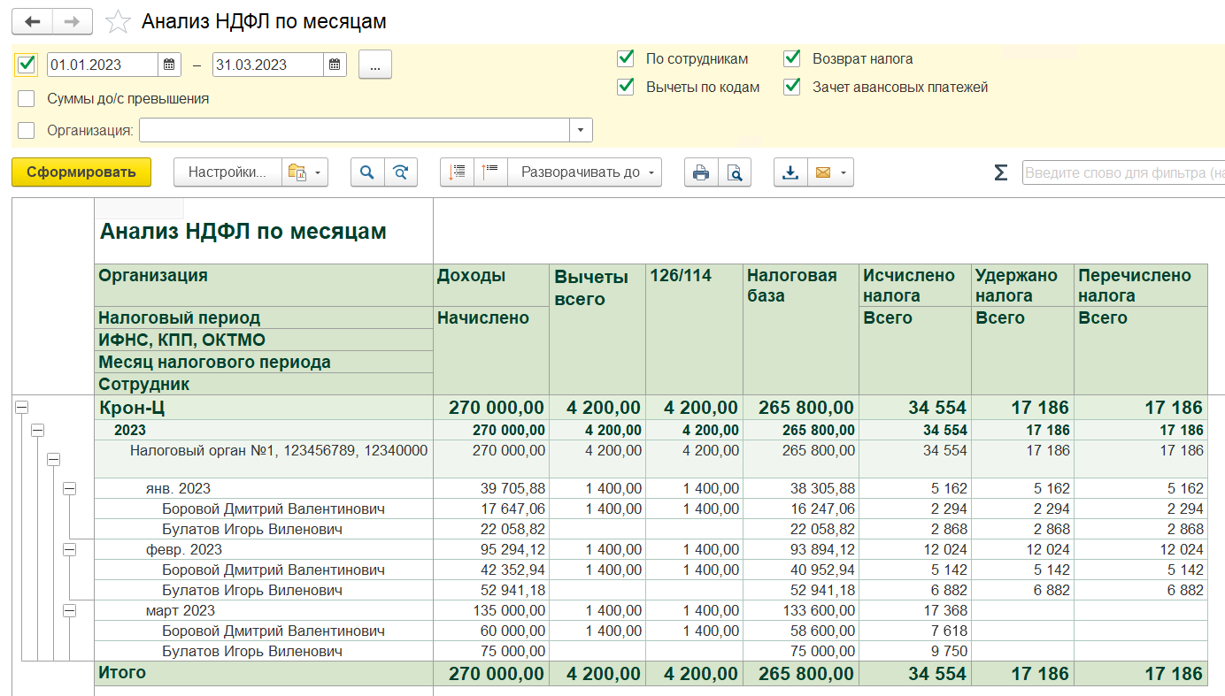Send report by email envelope icon
Image resolution: width=1225 pixels, height=696 pixels.
(x=823, y=172)
